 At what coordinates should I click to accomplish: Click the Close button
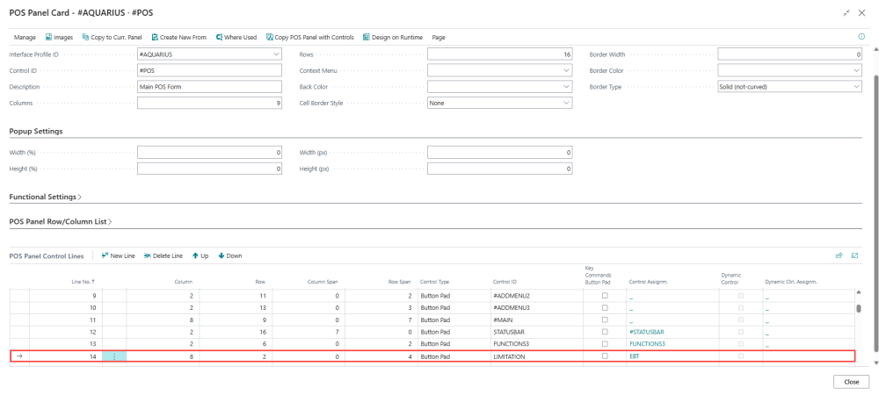point(851,382)
